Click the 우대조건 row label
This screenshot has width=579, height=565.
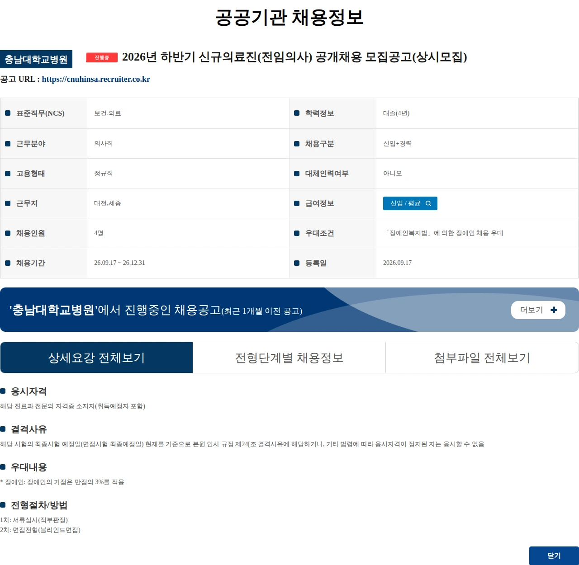320,233
